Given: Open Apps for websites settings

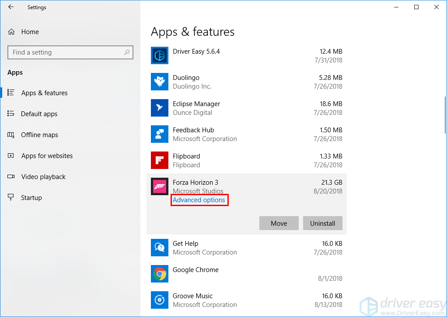Looking at the screenshot, I should click(47, 156).
